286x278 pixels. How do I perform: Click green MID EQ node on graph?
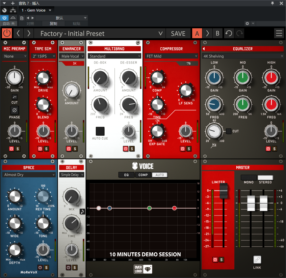[149, 208]
